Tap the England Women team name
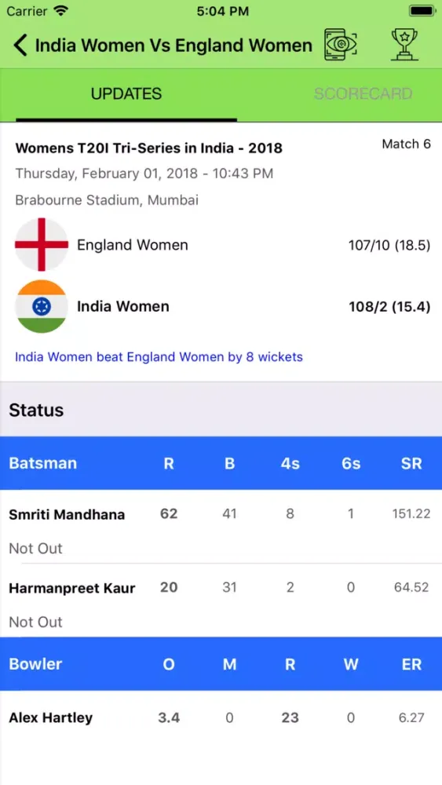Screen dimensions: 442x785 click(x=133, y=245)
